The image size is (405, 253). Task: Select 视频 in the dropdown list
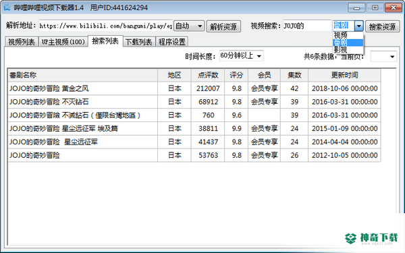(x=348, y=35)
